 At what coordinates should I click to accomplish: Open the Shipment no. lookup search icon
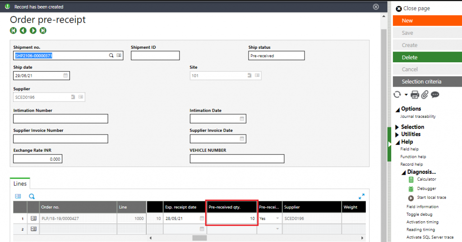tap(111, 56)
